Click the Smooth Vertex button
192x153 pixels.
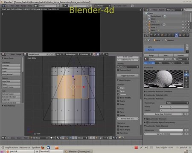click(11, 87)
